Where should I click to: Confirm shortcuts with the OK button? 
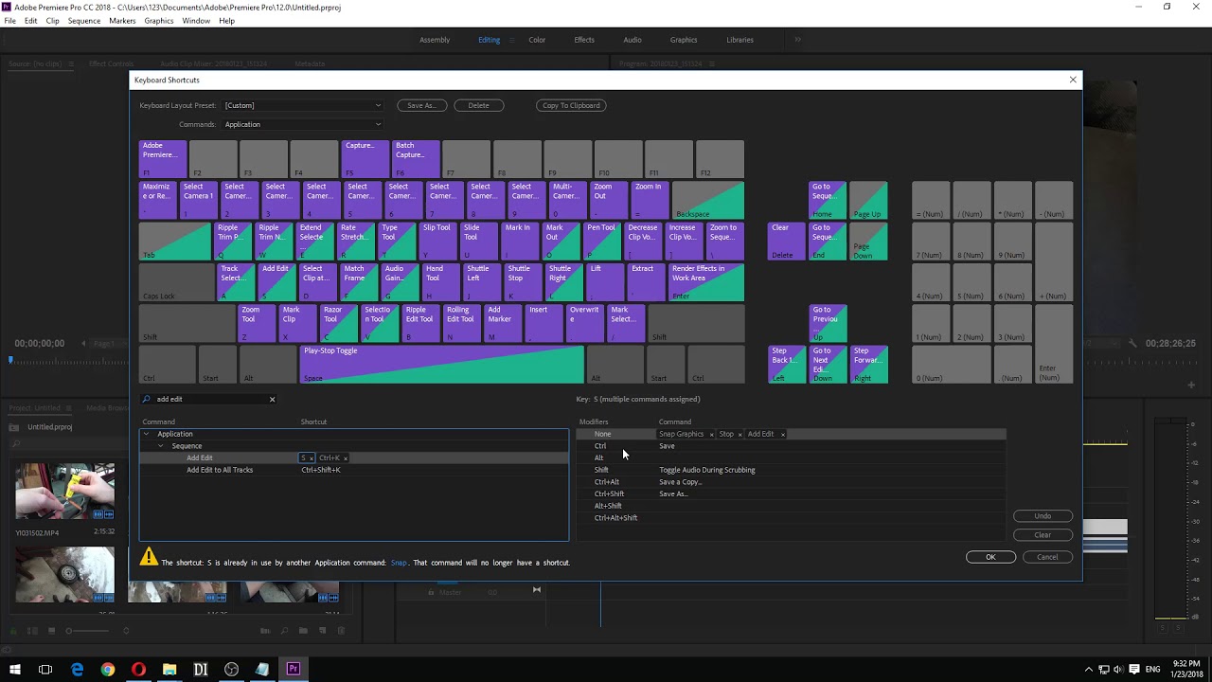(990, 557)
